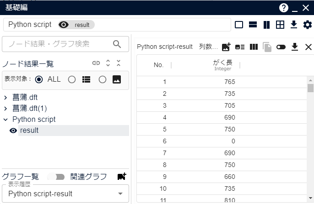Image resolution: width=314 pixels, height=204 pixels.
Task: Open the 表示履歴 dropdown
Action: pyautogui.click(x=65, y=194)
